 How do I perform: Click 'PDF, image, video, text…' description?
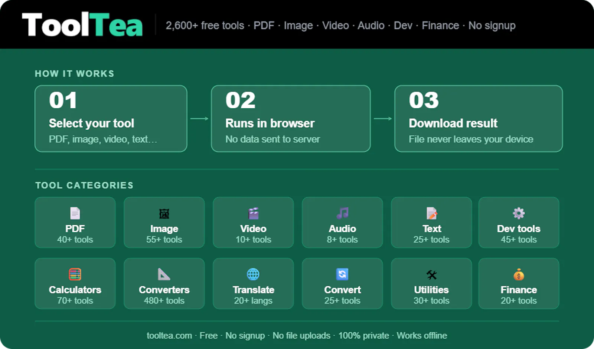tap(103, 139)
